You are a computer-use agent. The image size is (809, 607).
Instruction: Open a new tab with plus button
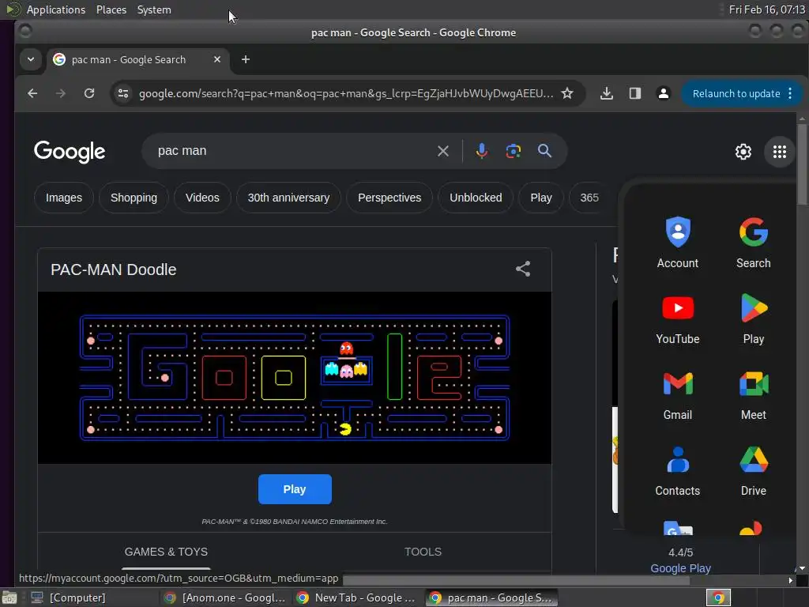(246, 59)
